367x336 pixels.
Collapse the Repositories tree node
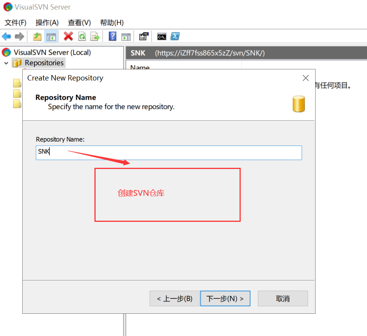(x=6, y=63)
